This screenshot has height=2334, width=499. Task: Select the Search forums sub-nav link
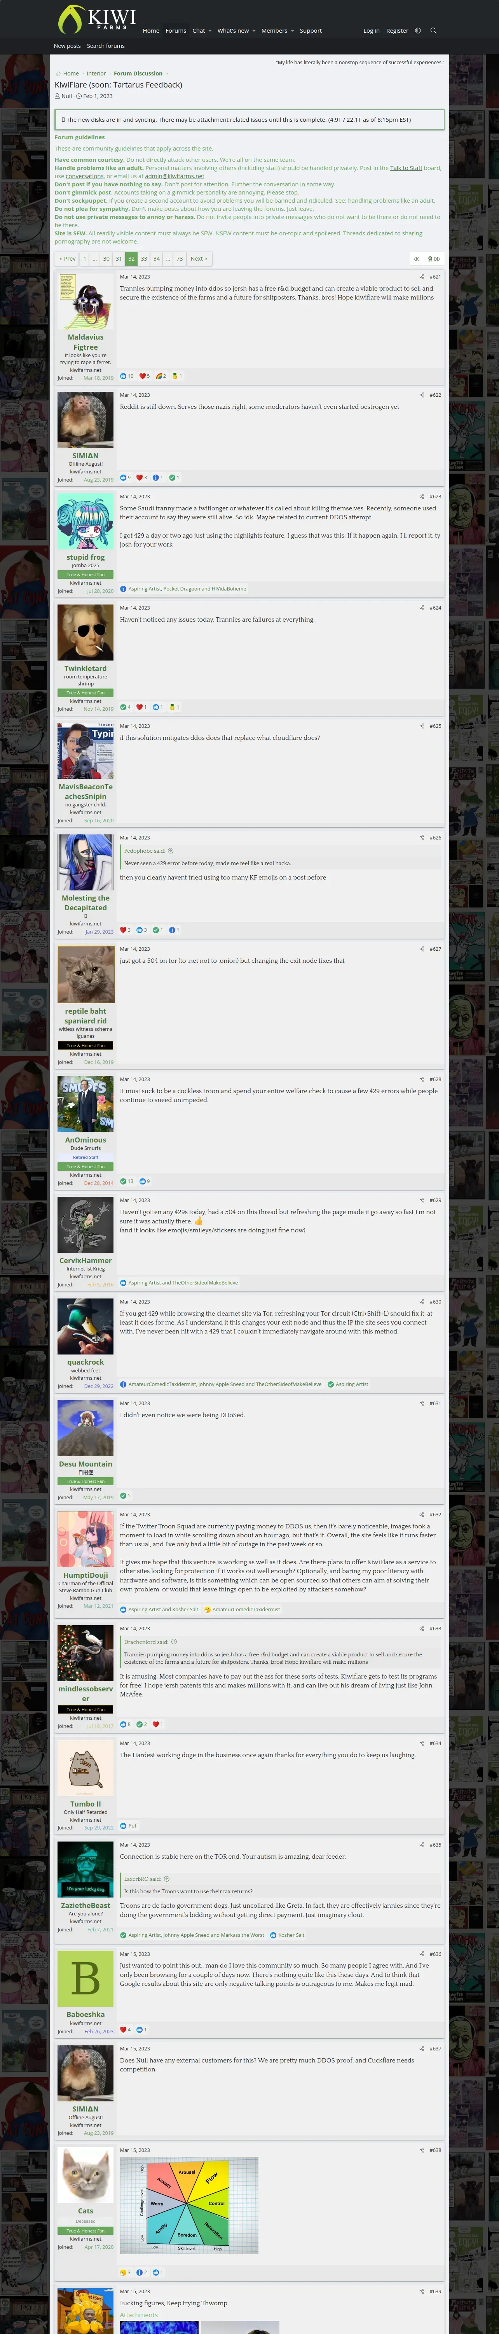pos(106,46)
